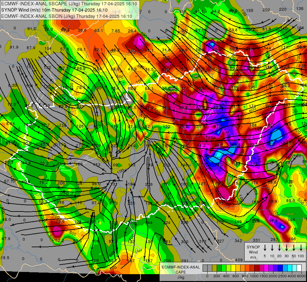The image size is (307, 282).
Task: Click station value 331 on map
Action: [256, 240]
